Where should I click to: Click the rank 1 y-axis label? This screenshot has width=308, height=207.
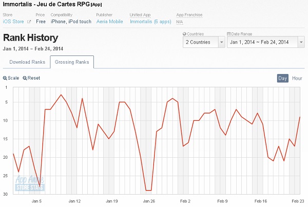pos(6,87)
